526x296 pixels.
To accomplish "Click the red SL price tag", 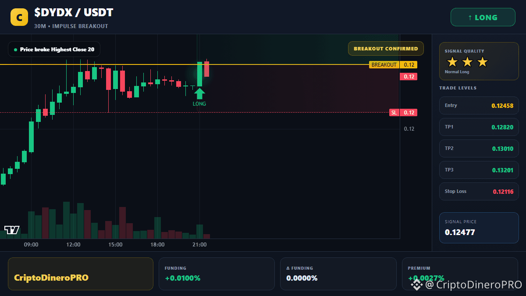I will coord(403,113).
